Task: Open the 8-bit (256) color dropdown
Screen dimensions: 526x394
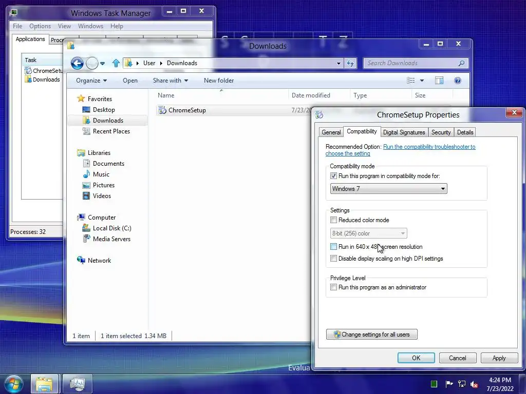Action: coord(368,233)
